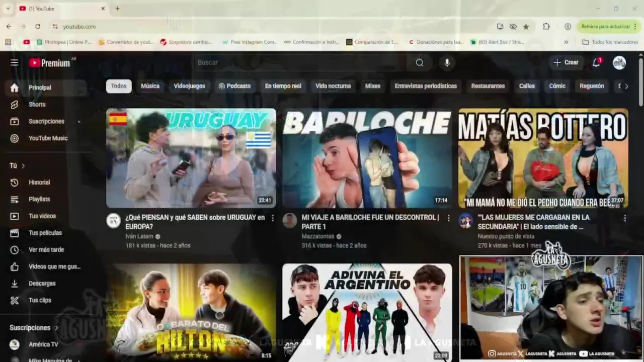Select the Podcasts filter chip
644x362 pixels.
[234, 86]
